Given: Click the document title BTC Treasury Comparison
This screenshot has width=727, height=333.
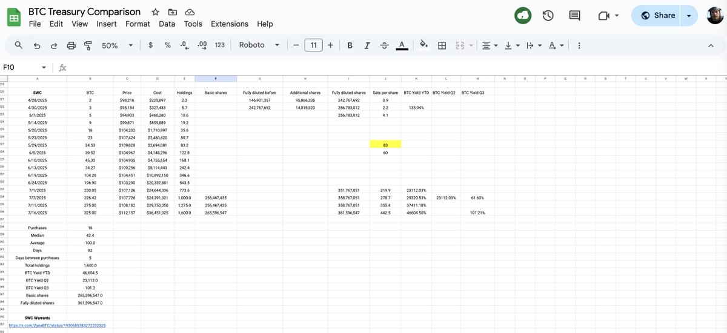Looking at the screenshot, I should [84, 12].
